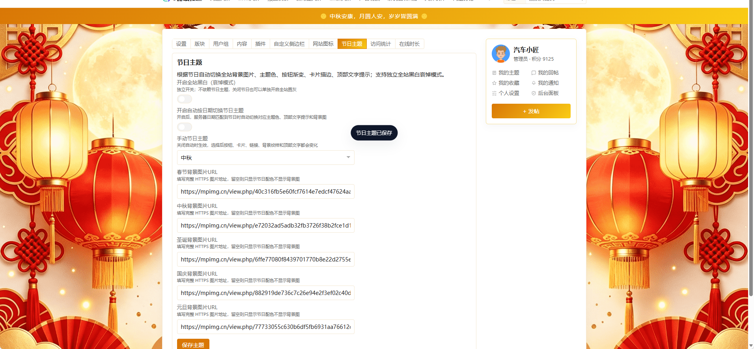Focus the 春节背景图片URL input field

265,192
